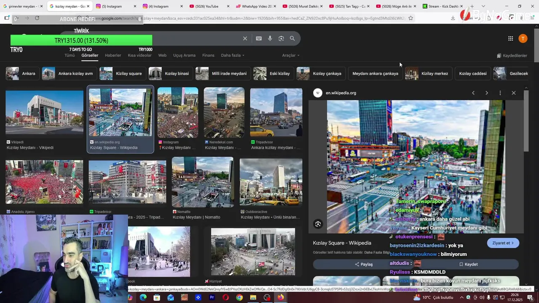Share image with the Paylaş button

pyautogui.click(x=364, y=264)
